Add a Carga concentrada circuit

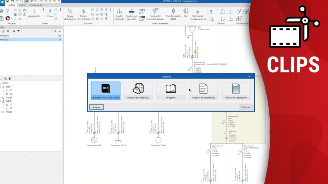point(83,15)
